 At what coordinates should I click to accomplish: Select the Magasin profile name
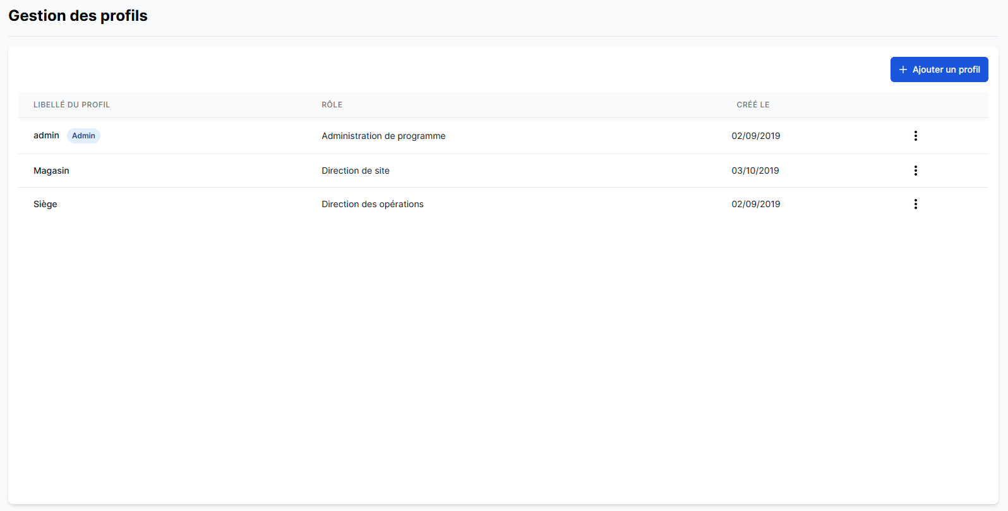[x=51, y=171]
